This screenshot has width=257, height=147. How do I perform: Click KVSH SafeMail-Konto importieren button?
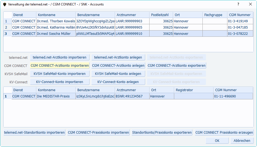pyautogui.click(x=60, y=74)
